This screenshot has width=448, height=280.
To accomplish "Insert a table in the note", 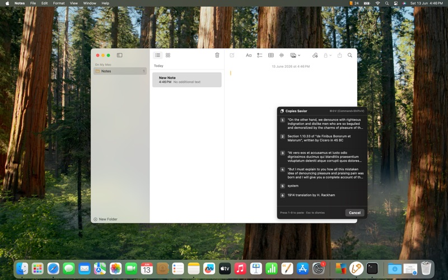I will coord(271,55).
